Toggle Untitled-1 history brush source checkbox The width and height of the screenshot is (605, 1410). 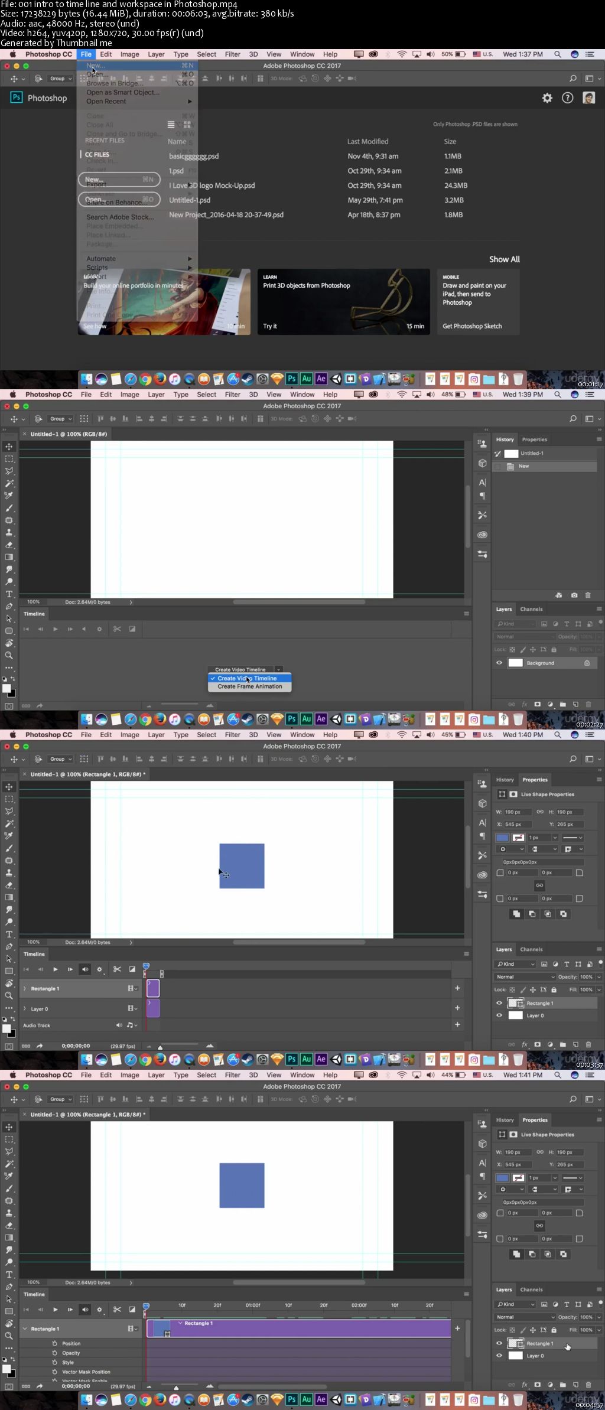pyautogui.click(x=498, y=454)
